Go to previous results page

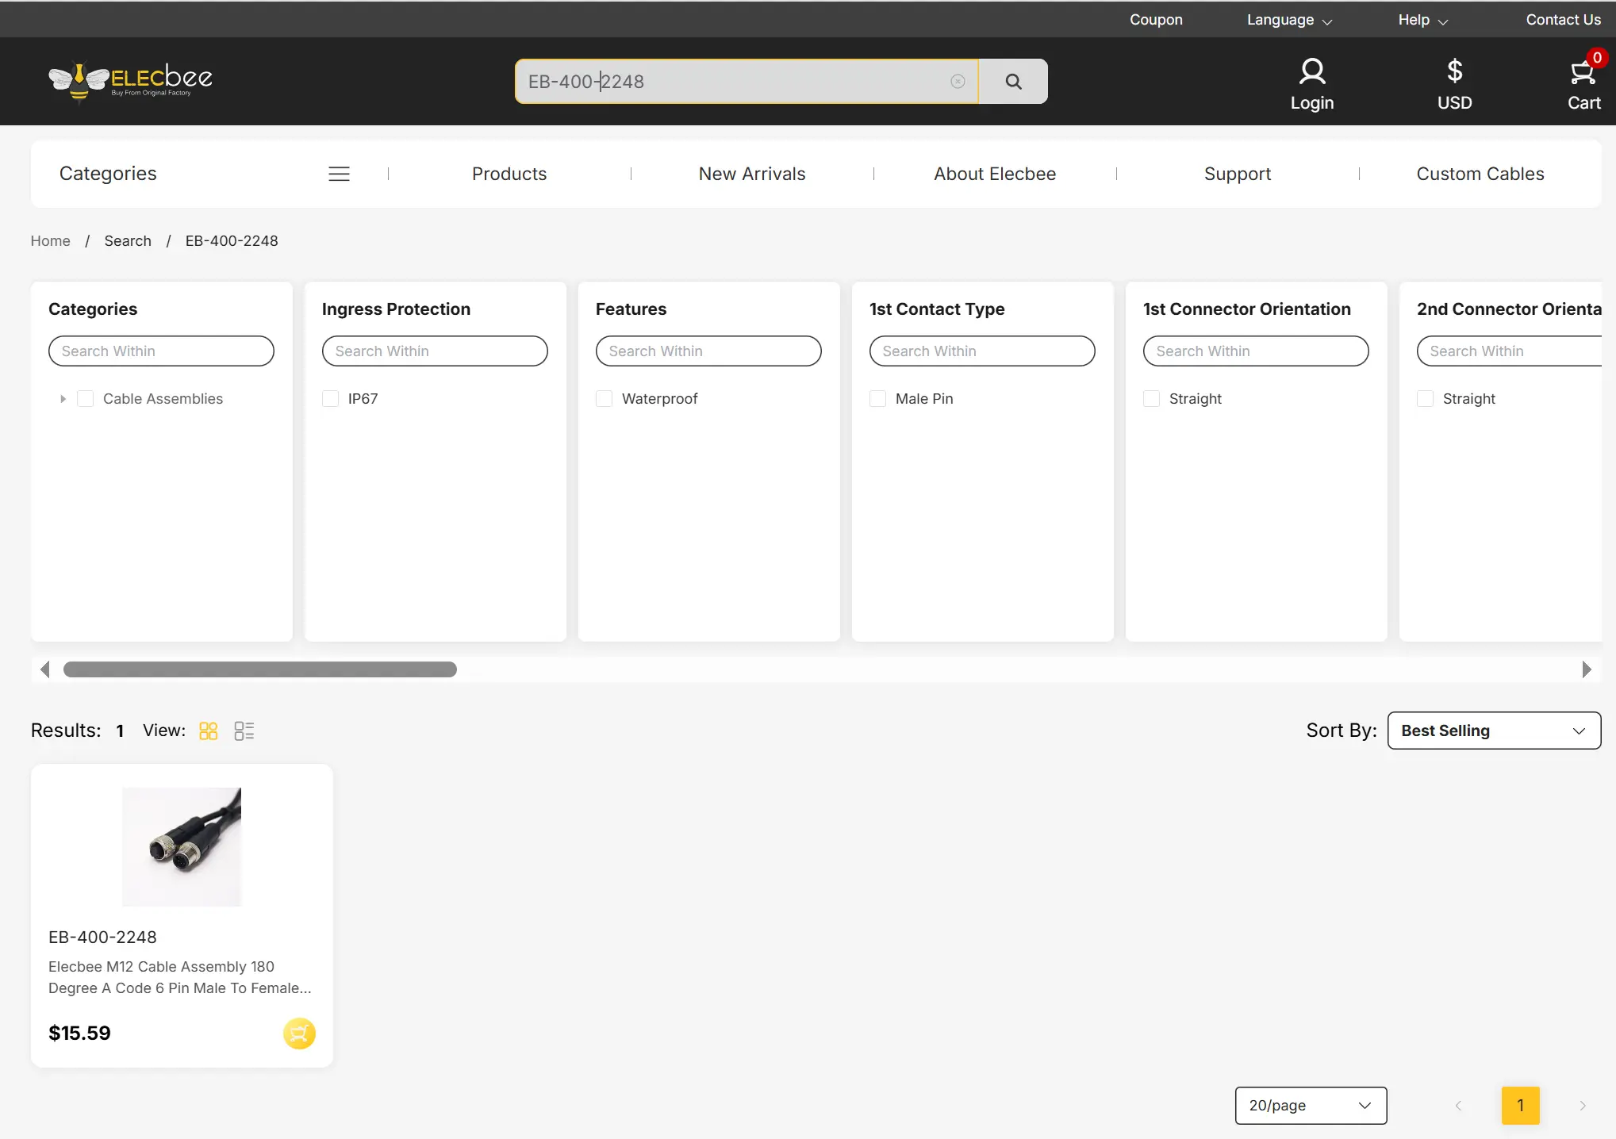click(x=1458, y=1106)
